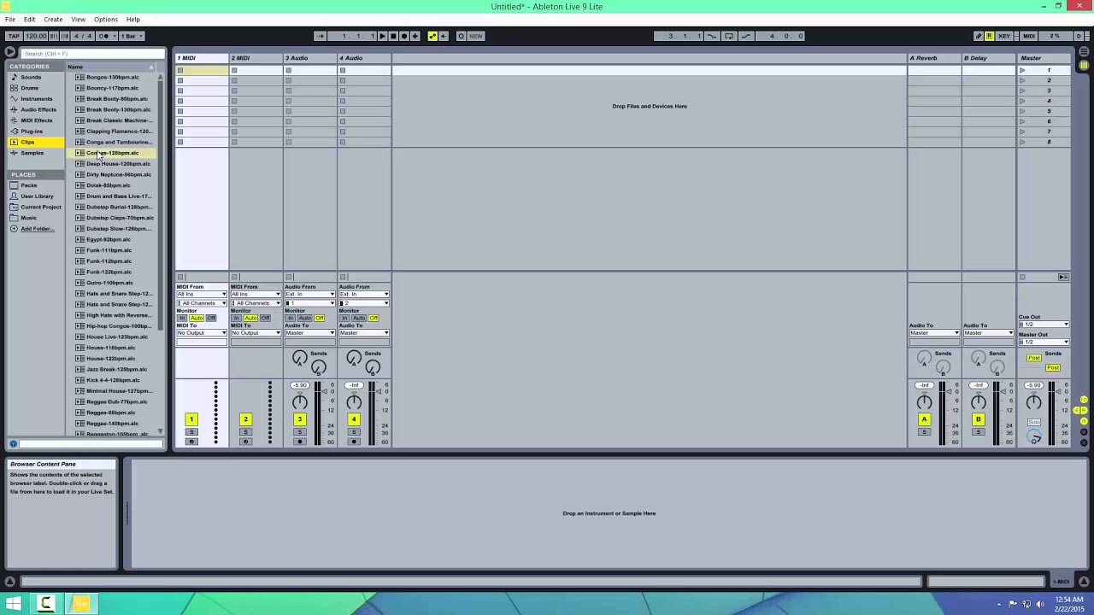Image resolution: width=1094 pixels, height=615 pixels.
Task: Set track 1 monitor to In
Action: point(182,318)
